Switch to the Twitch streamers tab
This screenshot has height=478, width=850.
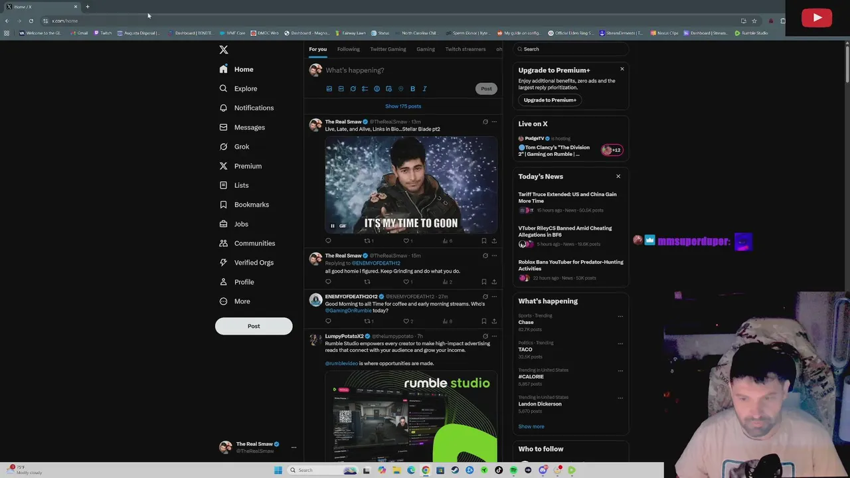click(466, 49)
